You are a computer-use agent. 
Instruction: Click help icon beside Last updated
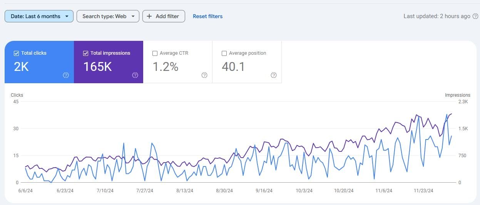[x=475, y=16]
